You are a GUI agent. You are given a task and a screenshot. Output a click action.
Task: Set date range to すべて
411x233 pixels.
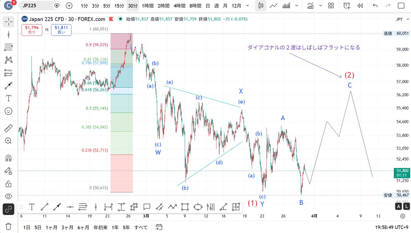141,227
